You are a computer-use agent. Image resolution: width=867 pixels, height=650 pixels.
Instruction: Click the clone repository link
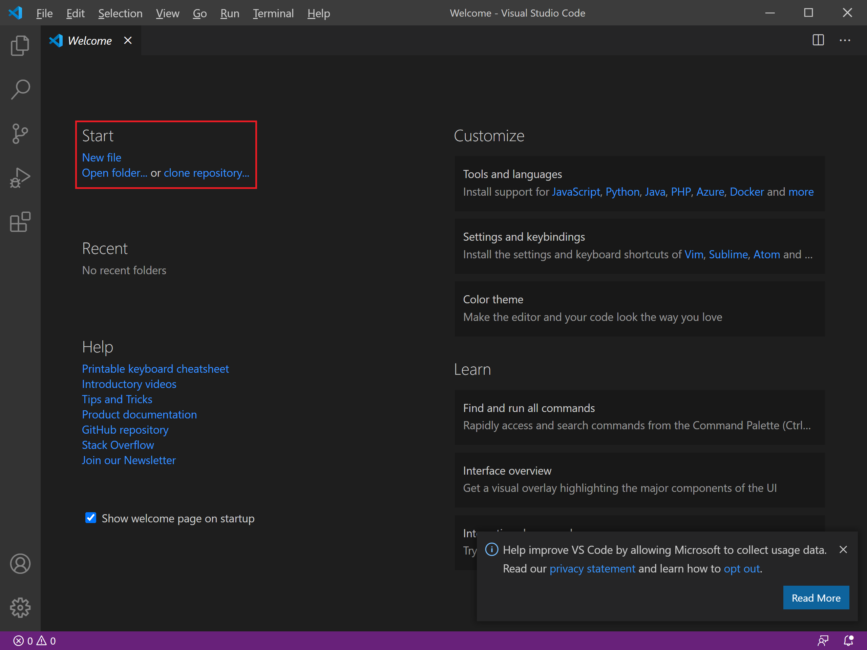click(x=207, y=173)
